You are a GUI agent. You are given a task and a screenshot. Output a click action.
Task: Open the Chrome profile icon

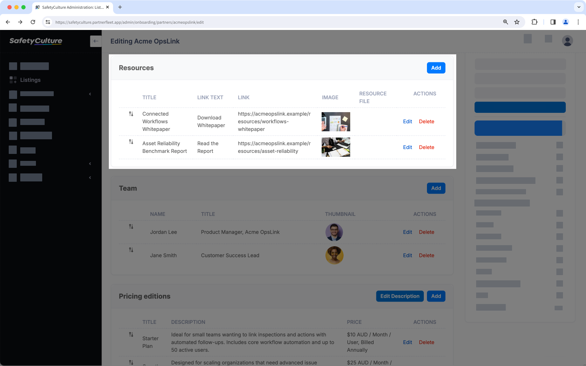tap(566, 22)
